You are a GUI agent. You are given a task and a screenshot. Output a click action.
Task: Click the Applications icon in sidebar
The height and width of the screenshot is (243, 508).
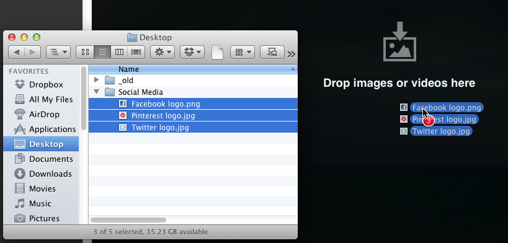pyautogui.click(x=20, y=129)
